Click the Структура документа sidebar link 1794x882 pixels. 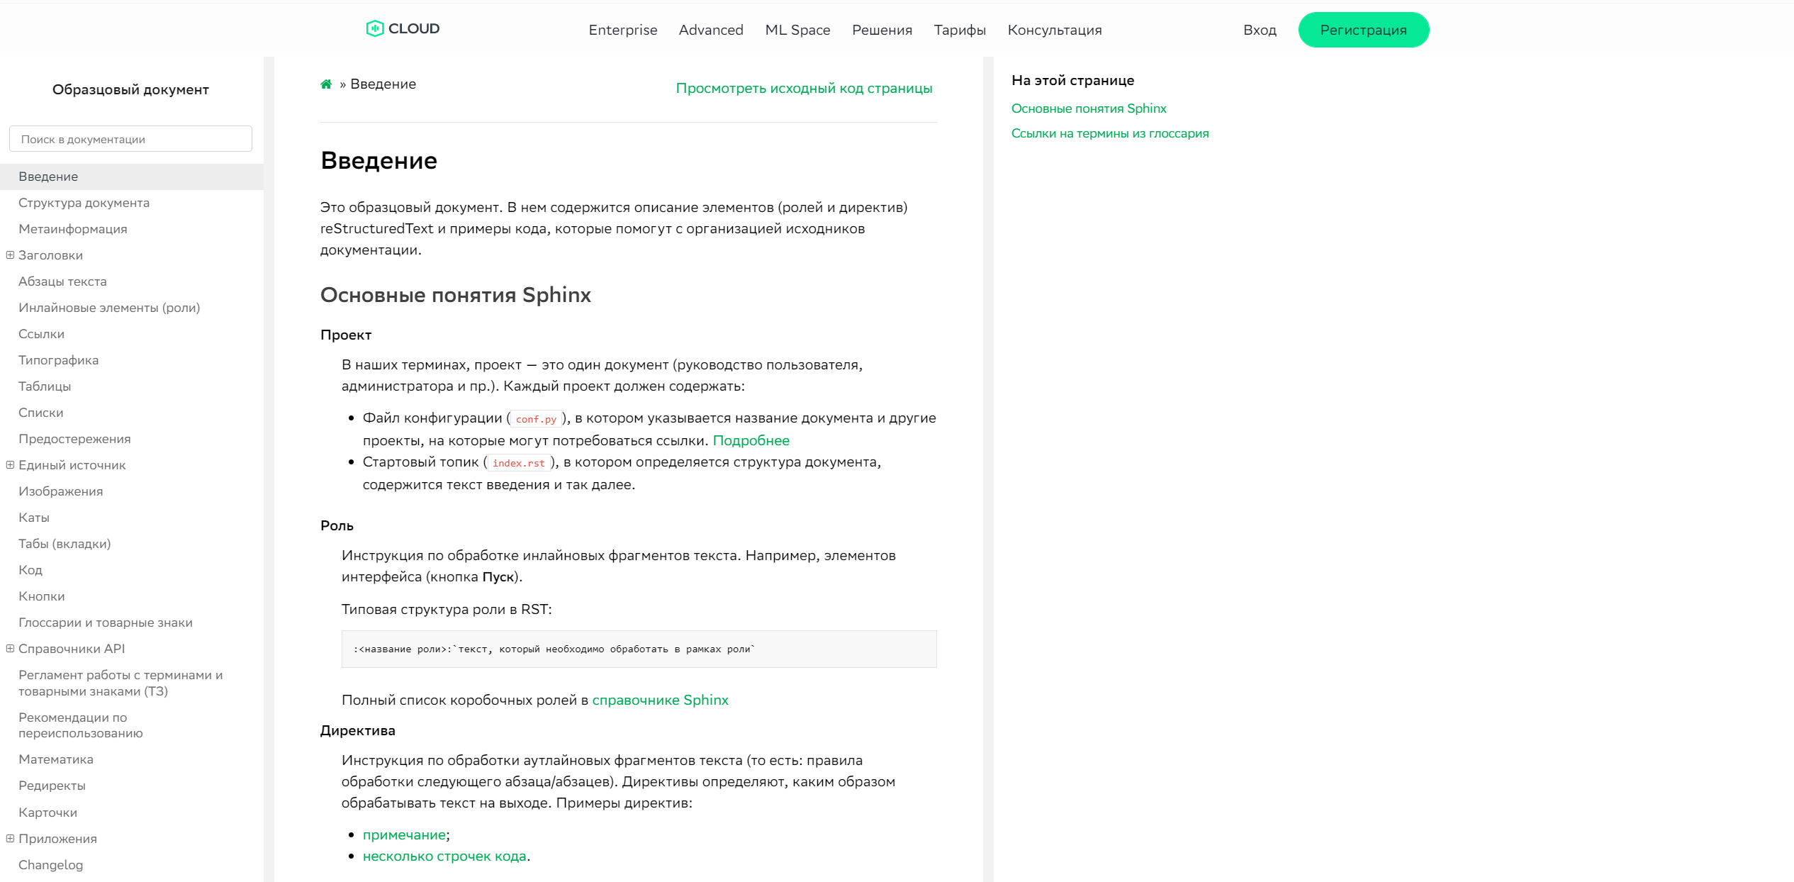coord(84,203)
